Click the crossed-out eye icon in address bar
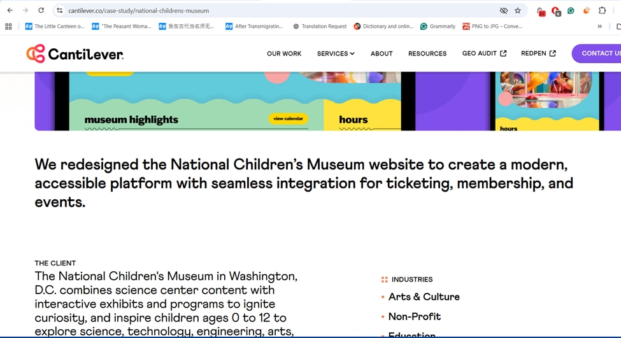This screenshot has width=621, height=338. point(503,11)
